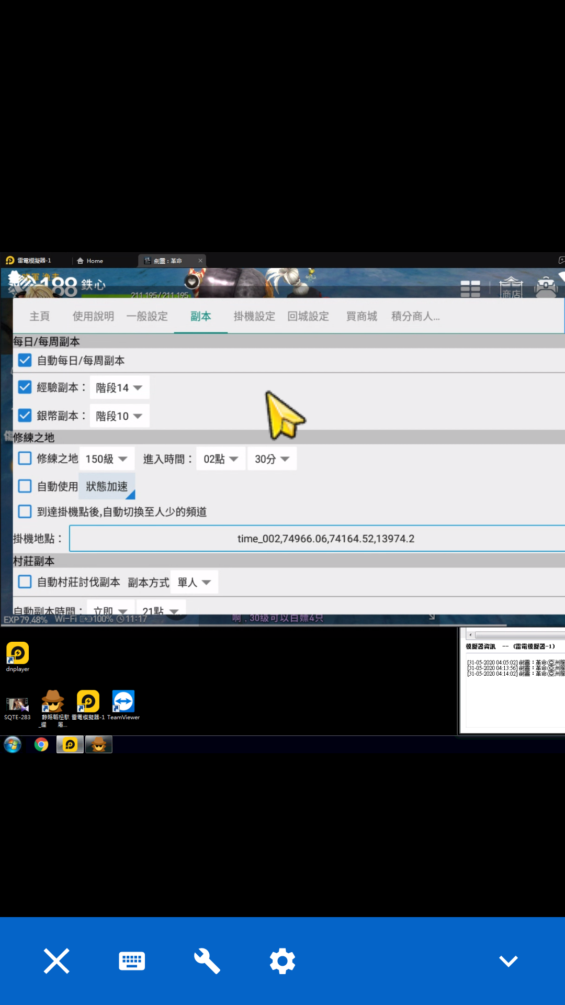Switch to the Home emulator tab
This screenshot has width=565, height=1005.
coord(90,261)
